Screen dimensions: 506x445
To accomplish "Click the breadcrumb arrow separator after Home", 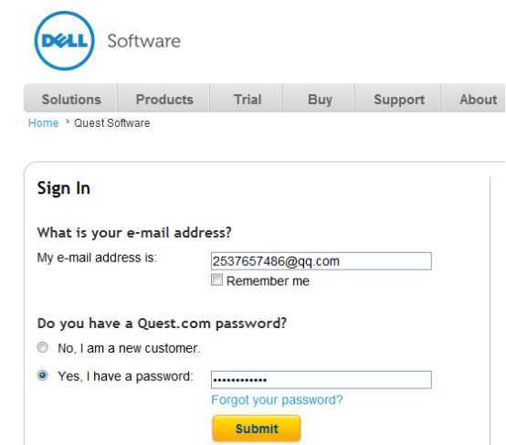I will [x=67, y=122].
